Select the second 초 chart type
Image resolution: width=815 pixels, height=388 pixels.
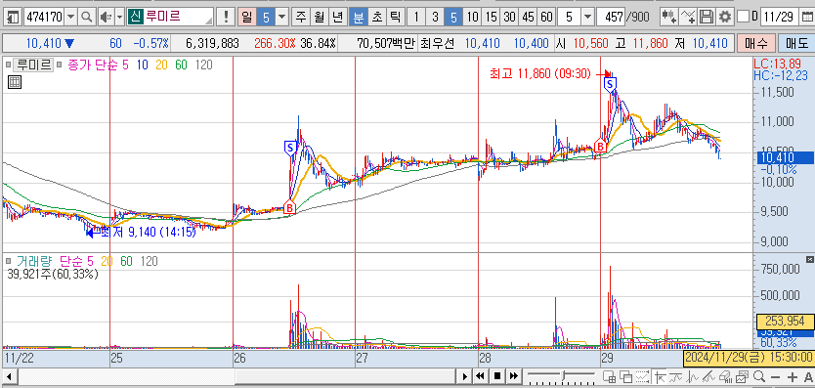tap(377, 18)
